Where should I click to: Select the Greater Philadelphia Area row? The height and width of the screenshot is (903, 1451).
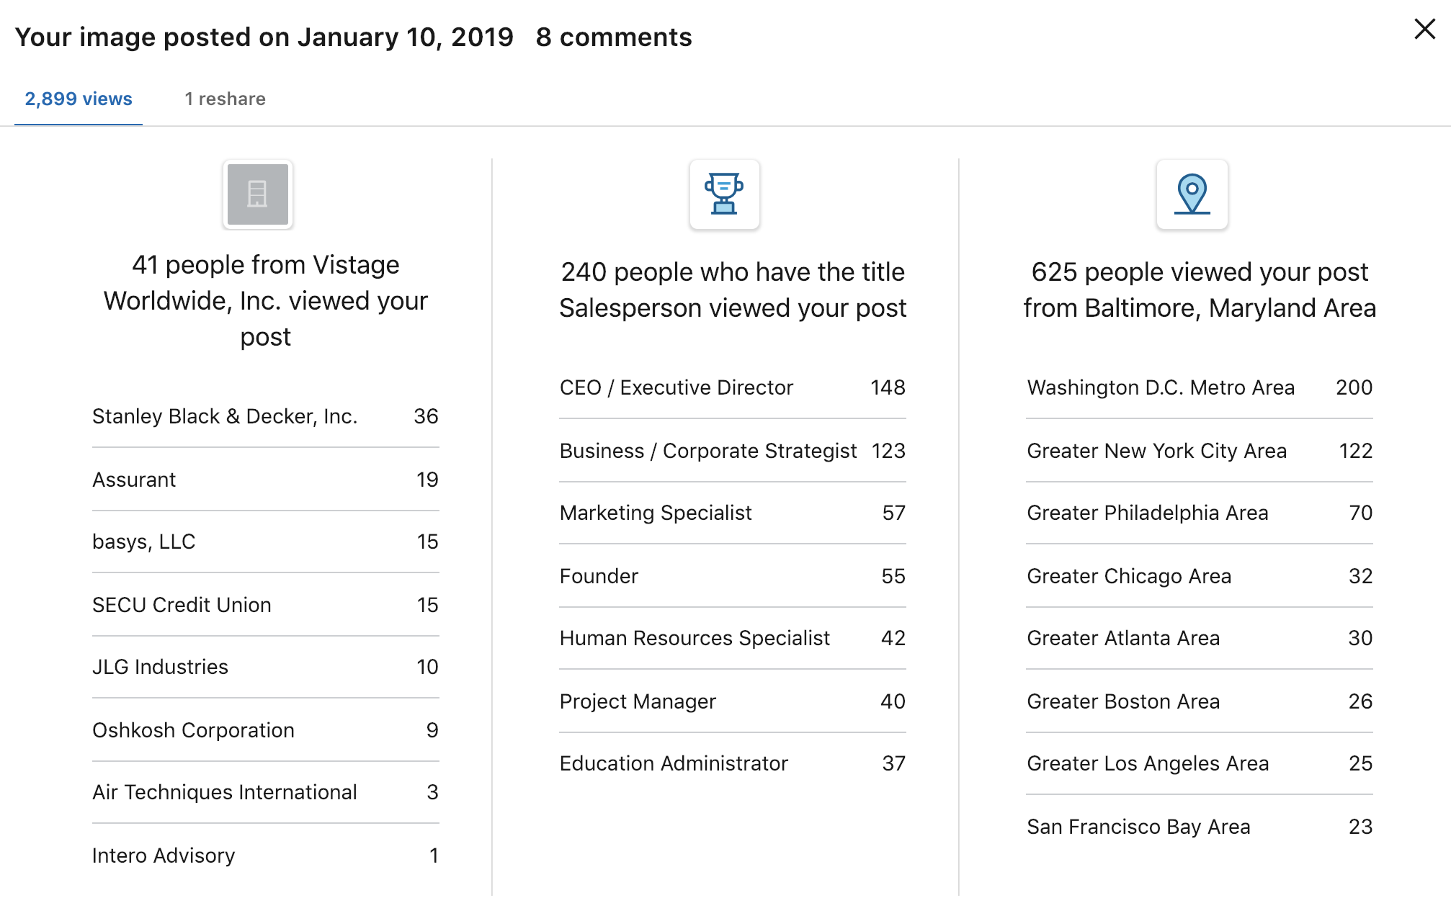1199,513
